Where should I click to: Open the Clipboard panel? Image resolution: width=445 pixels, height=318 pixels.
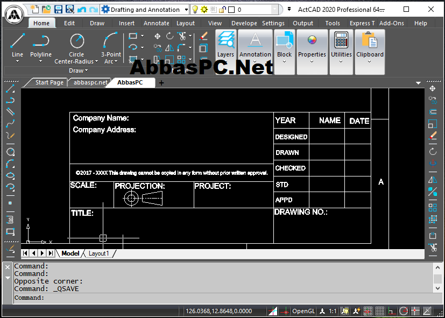(x=370, y=52)
